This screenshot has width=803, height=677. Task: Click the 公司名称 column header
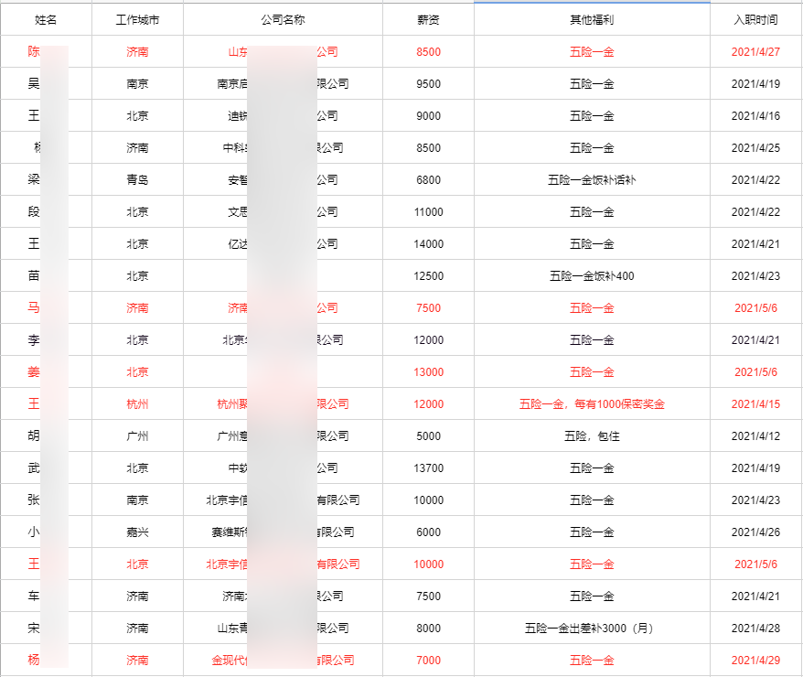tap(283, 19)
